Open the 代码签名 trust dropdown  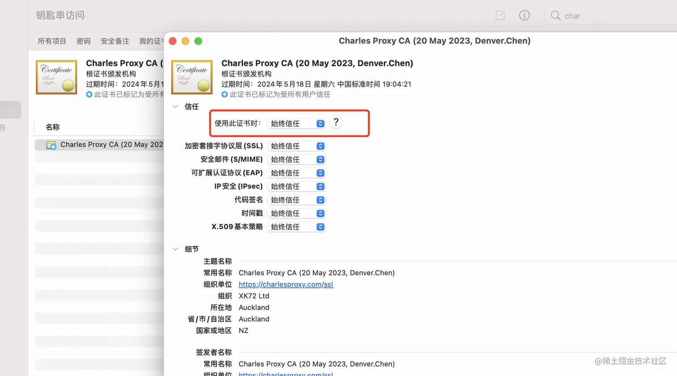pos(296,200)
